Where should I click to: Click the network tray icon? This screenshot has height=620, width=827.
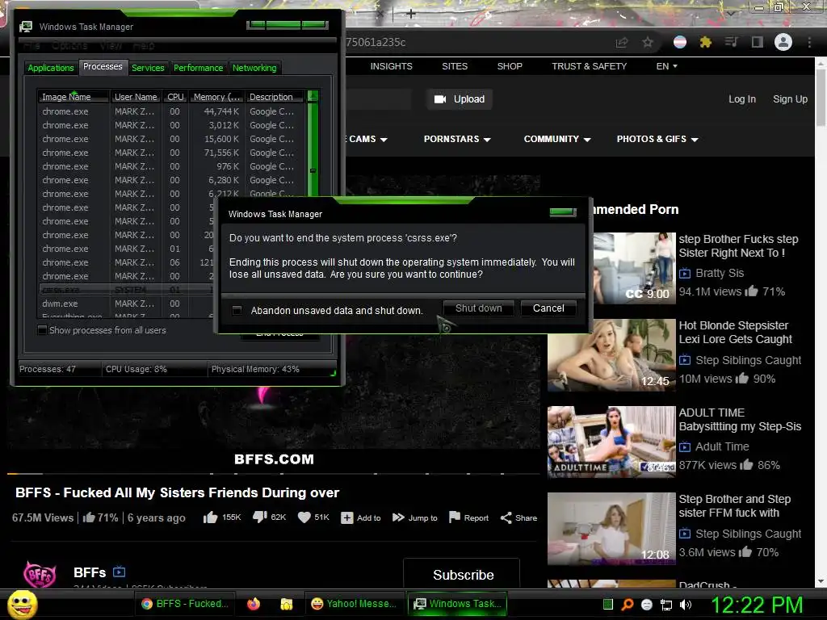pos(666,605)
